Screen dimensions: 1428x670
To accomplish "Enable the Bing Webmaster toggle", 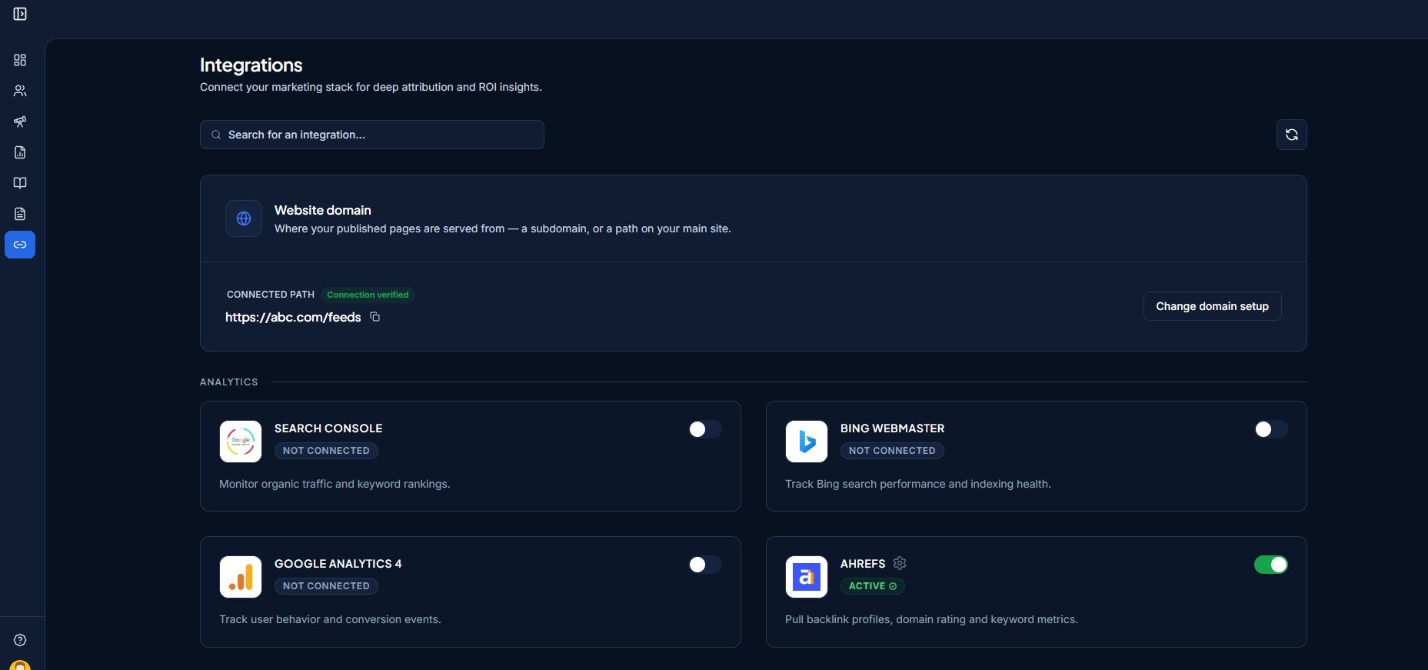I will pos(1271,429).
